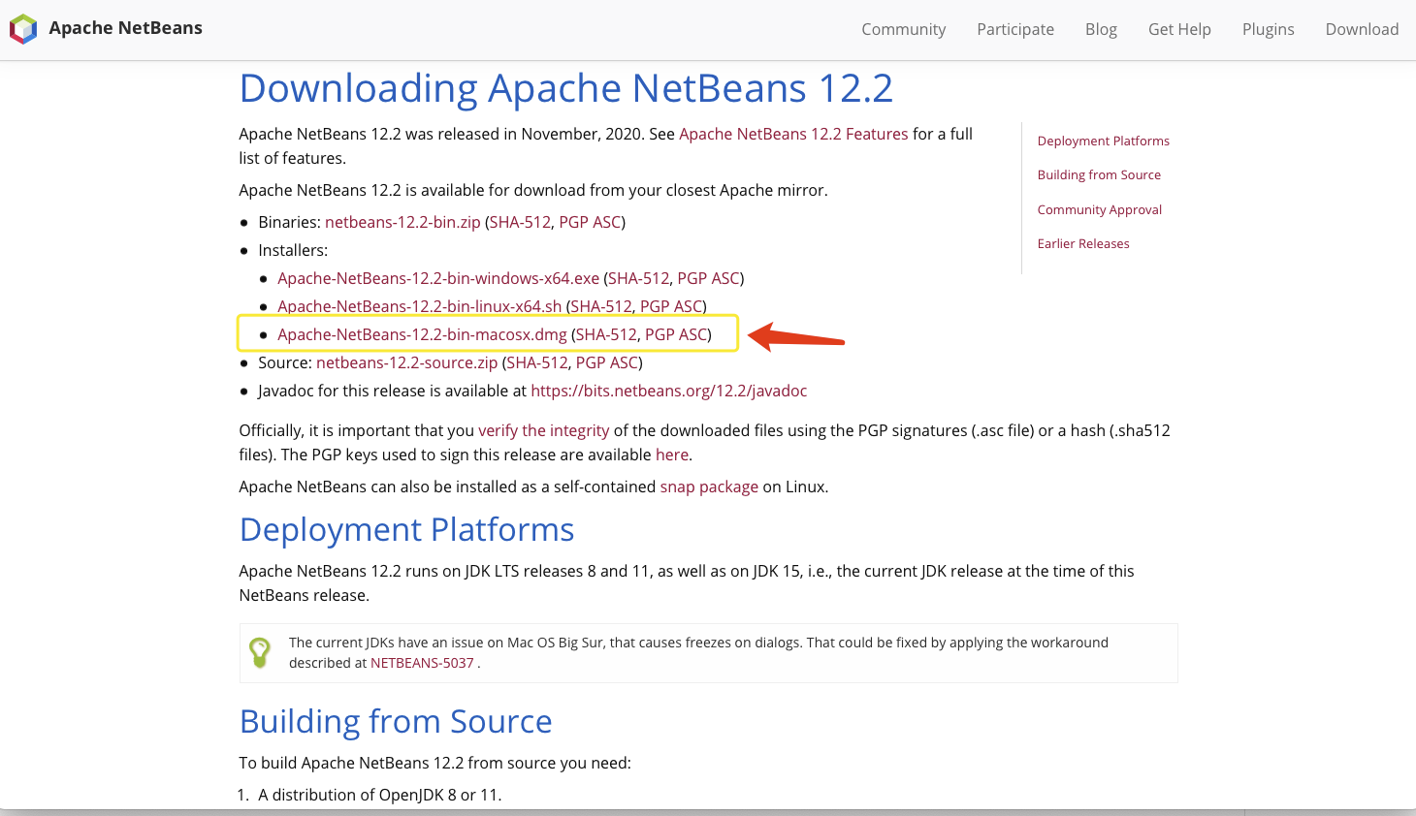Download Apache-NetBeans-12.2-bin-windows-x64.exe installer
Viewport: 1416px width, 816px height.
(x=438, y=278)
